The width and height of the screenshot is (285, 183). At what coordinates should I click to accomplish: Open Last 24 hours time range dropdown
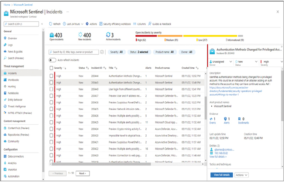tap(73, 24)
